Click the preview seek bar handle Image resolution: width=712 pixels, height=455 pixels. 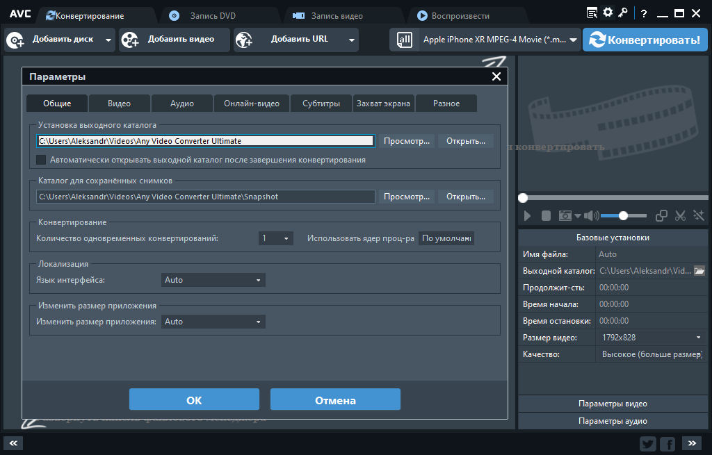tap(523, 198)
